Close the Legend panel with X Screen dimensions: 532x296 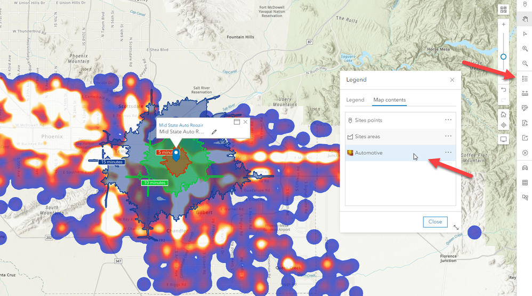452,80
